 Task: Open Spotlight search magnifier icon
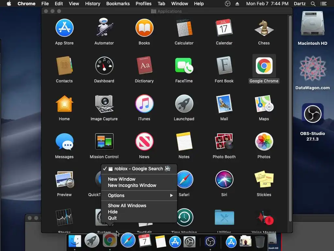tap(313, 4)
